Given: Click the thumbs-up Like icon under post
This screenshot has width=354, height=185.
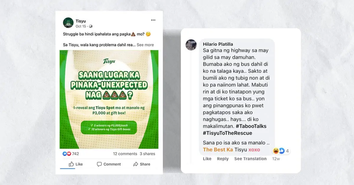Looking at the screenshot, I should [71, 164].
